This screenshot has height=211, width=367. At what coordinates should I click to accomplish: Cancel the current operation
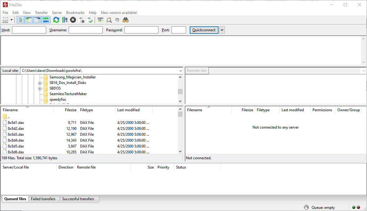tap(73, 20)
